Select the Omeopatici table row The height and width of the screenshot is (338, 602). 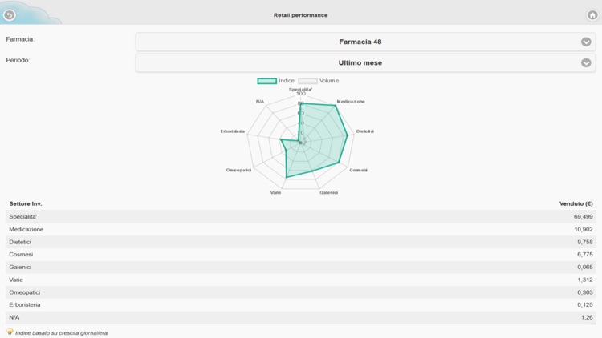(x=301, y=292)
